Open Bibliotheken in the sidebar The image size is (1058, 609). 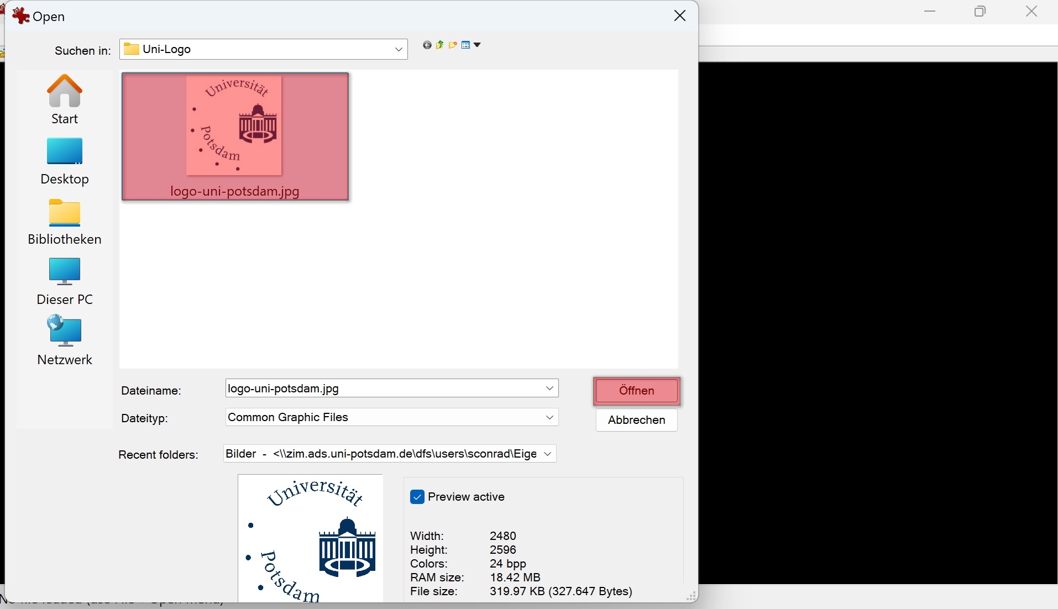click(x=65, y=222)
